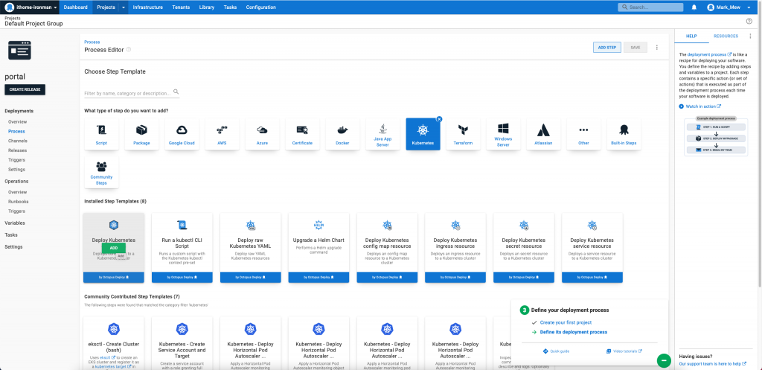Open the Quick guide link
The height and width of the screenshot is (370, 762).
point(556,351)
